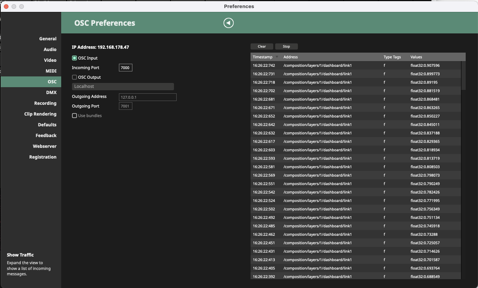Sort by the Address column header
Screen dimensions: 478x288
pos(291,57)
